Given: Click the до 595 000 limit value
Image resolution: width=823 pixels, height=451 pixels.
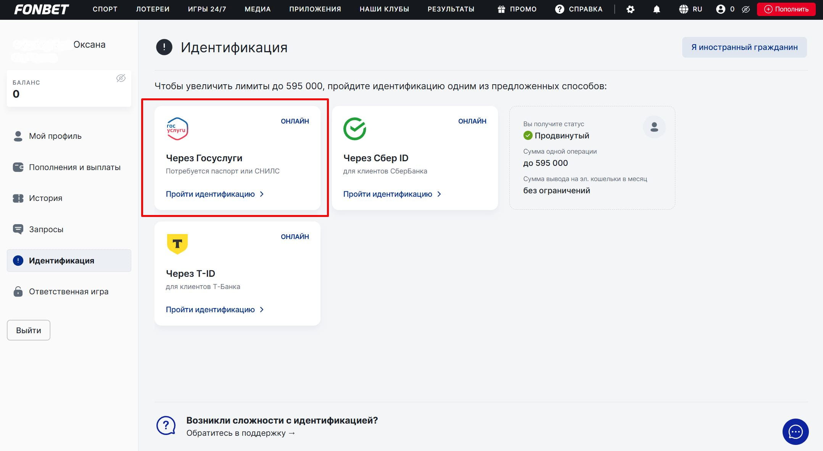Looking at the screenshot, I should 546,163.
